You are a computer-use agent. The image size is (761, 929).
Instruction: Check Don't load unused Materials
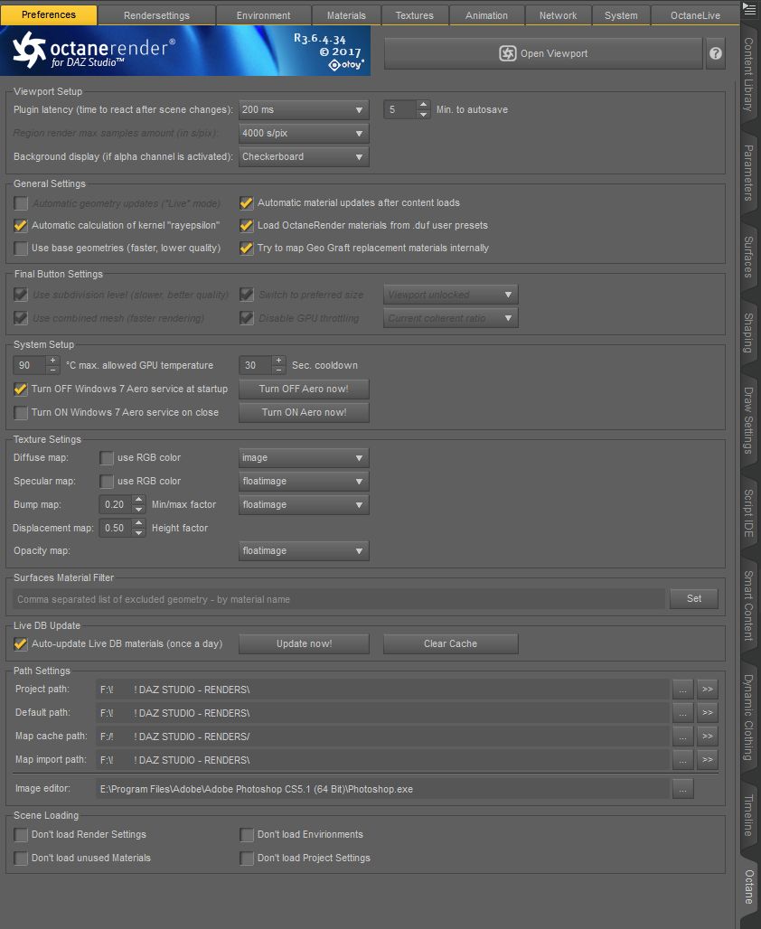pyautogui.click(x=21, y=858)
